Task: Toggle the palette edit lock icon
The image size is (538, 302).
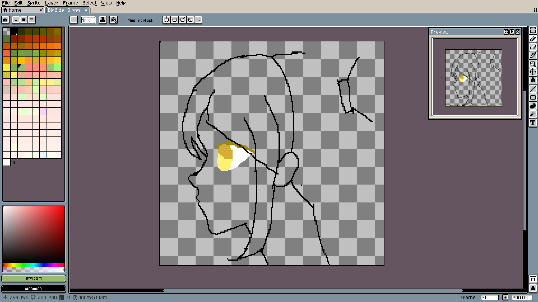Action: [5, 20]
